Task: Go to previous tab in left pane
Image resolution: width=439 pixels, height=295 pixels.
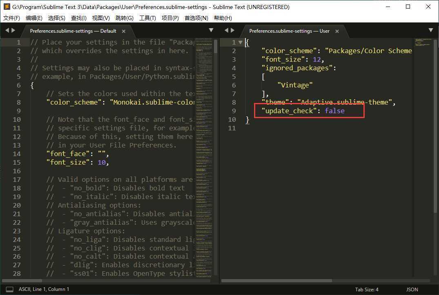Action: coord(7,30)
